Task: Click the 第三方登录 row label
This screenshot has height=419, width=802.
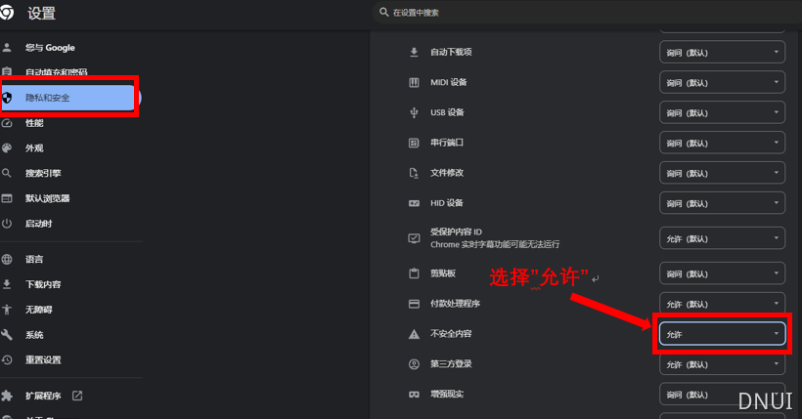Action: click(451, 363)
